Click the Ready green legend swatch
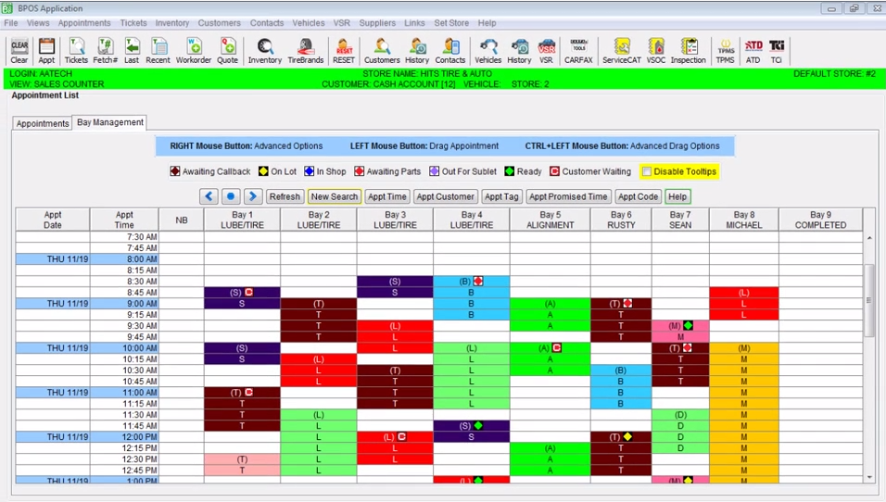Viewport: 886px width, 502px height. [509, 171]
